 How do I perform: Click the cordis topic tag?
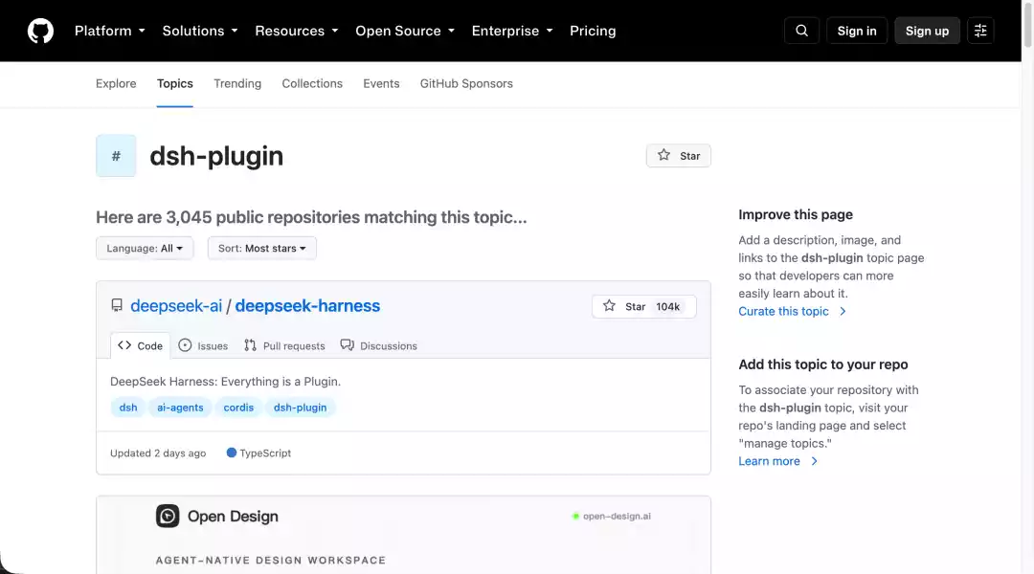tap(238, 408)
